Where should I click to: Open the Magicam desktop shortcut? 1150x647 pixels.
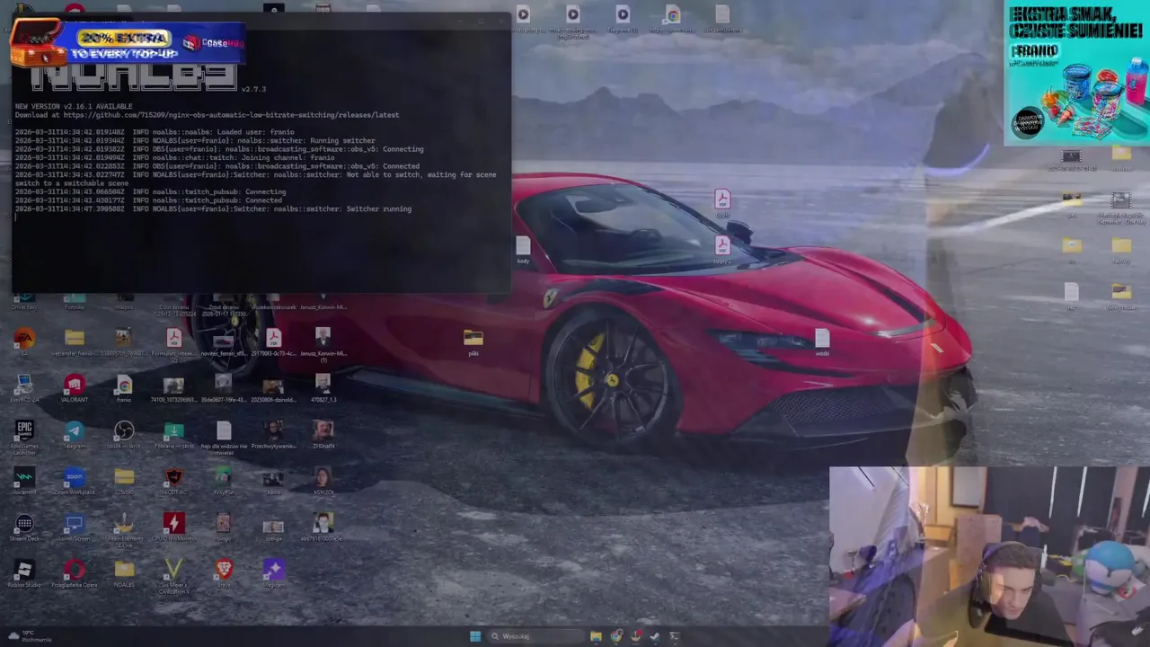tap(273, 572)
